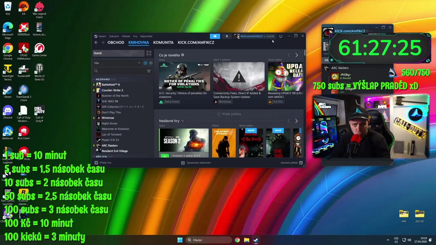Image resolution: width=436 pixels, height=245 pixels.
Task: Open Přátelé menu
Action: [126, 36]
